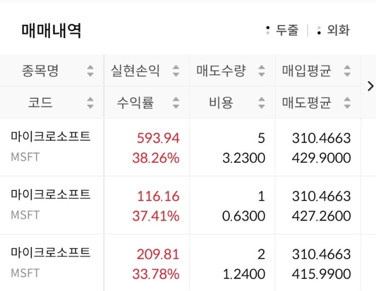Sort by 매도평균 using its arrows

pos(347,103)
